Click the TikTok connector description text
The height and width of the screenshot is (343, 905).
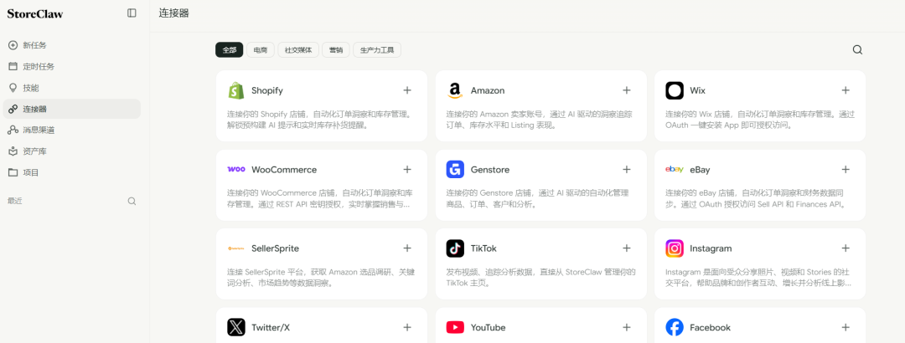(540, 277)
